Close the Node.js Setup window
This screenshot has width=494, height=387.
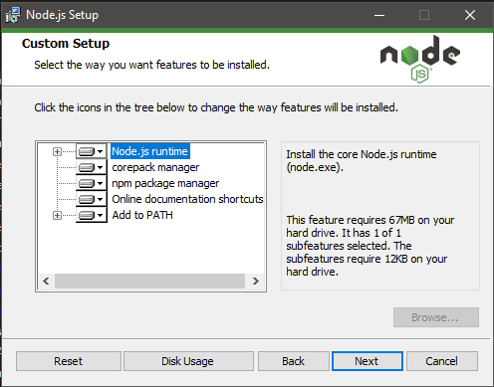470,15
